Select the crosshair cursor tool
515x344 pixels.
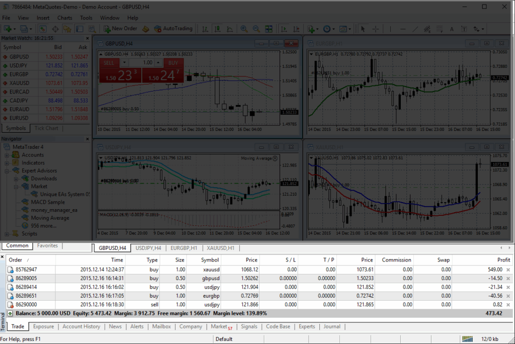375,29
